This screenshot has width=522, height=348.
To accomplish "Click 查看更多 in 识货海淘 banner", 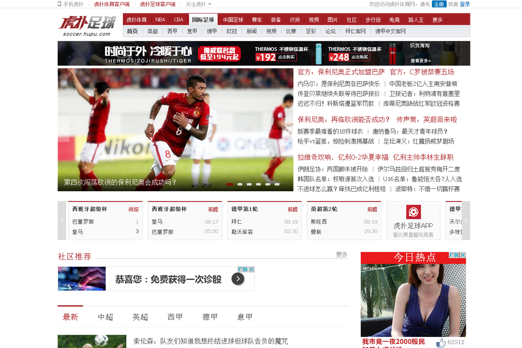I will (420, 61).
